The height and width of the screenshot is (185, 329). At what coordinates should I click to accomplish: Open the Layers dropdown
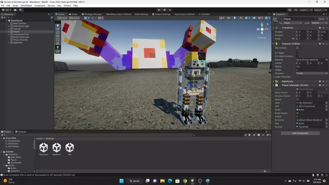tap(306, 10)
